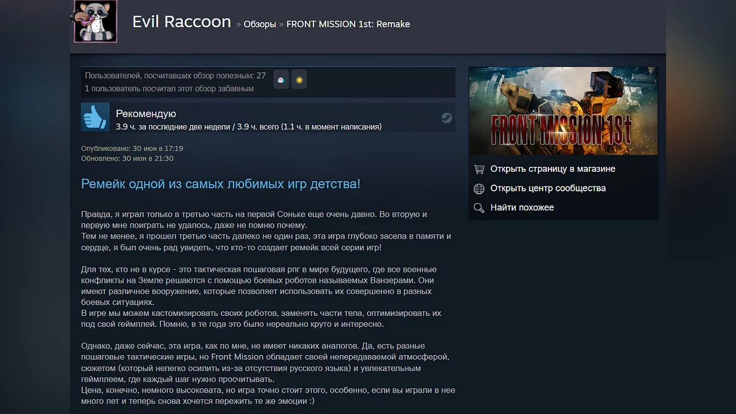The image size is (736, 414).
Task: Click the yellow sun award icon
Action: (299, 79)
